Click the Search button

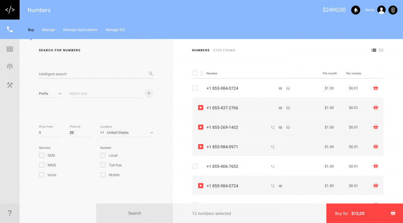pos(135,213)
